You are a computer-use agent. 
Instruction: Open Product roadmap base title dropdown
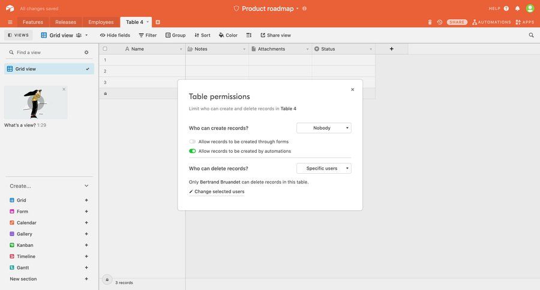point(297,8)
